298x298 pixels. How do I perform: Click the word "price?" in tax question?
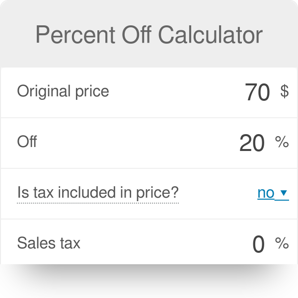(x=157, y=193)
